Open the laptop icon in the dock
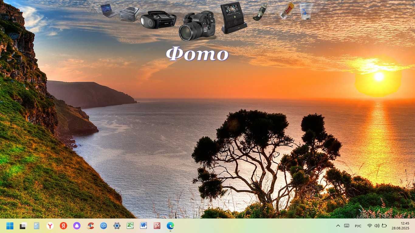Image resolution: width=415 pixels, height=233 pixels. [x=109, y=11]
